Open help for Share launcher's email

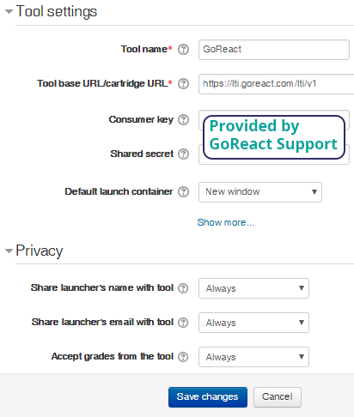[x=183, y=323]
